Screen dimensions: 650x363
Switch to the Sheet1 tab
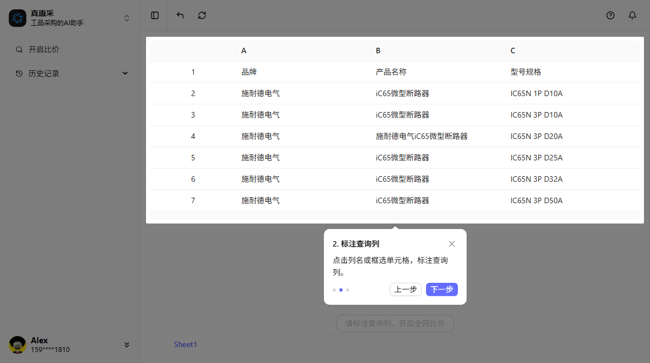click(x=186, y=344)
